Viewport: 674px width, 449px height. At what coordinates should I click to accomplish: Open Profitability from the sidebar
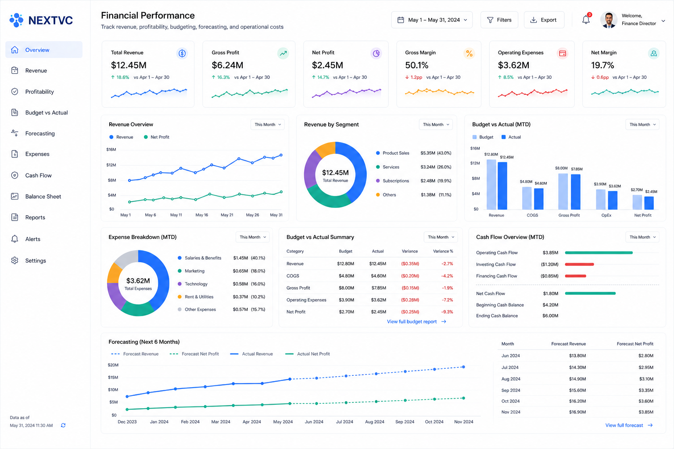[x=44, y=92]
